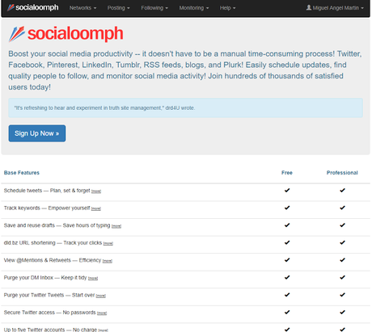Select the Up to five Twitter accounts text
Screen dimensions: 372x332
point(50,330)
